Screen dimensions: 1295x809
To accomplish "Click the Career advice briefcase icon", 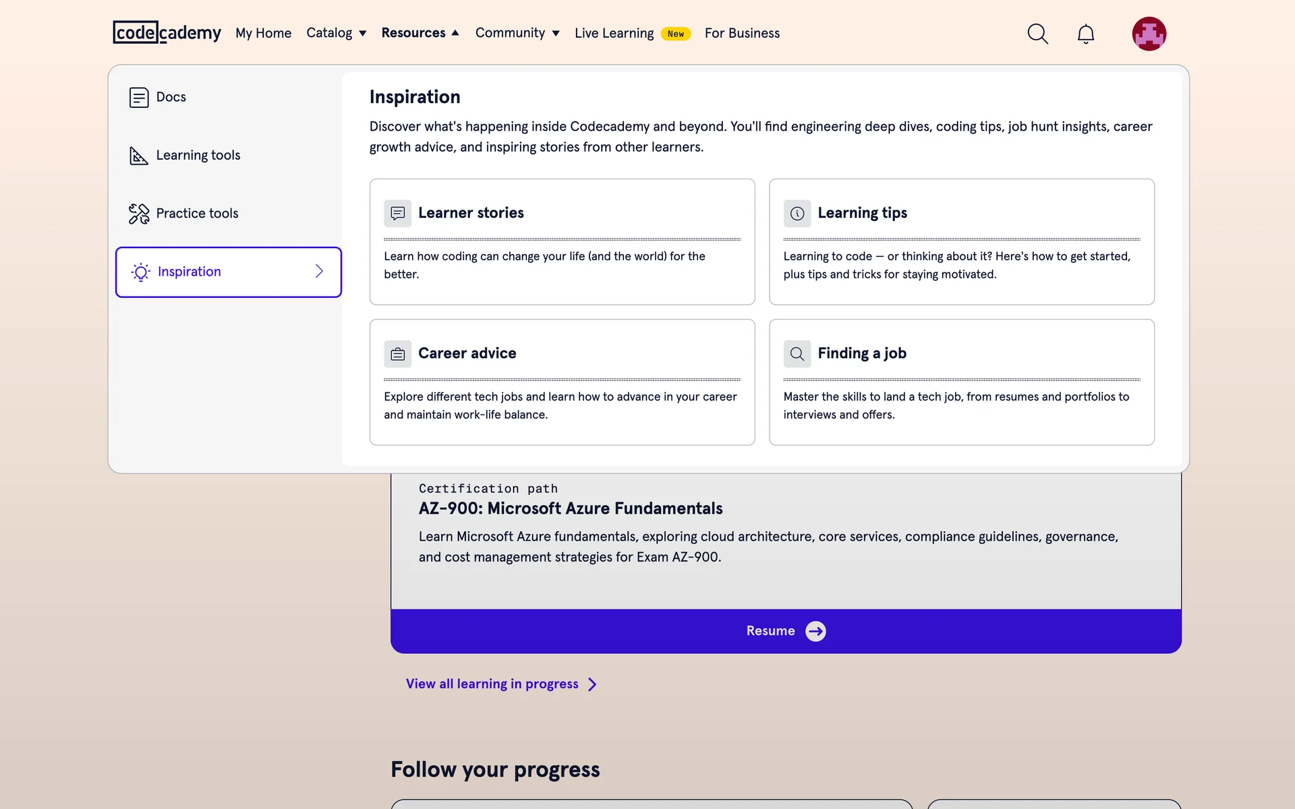I will click(x=397, y=354).
